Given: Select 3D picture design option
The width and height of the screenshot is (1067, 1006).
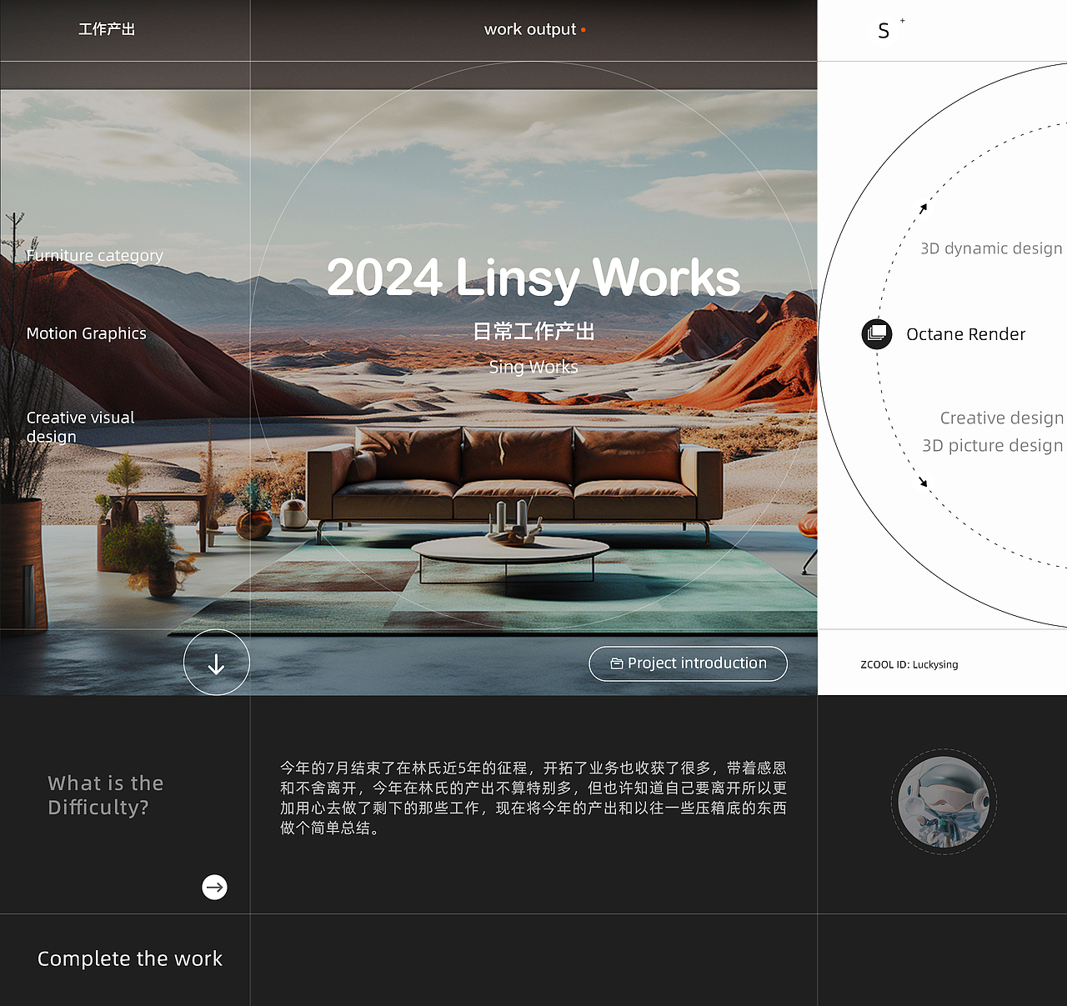Looking at the screenshot, I should 992,446.
